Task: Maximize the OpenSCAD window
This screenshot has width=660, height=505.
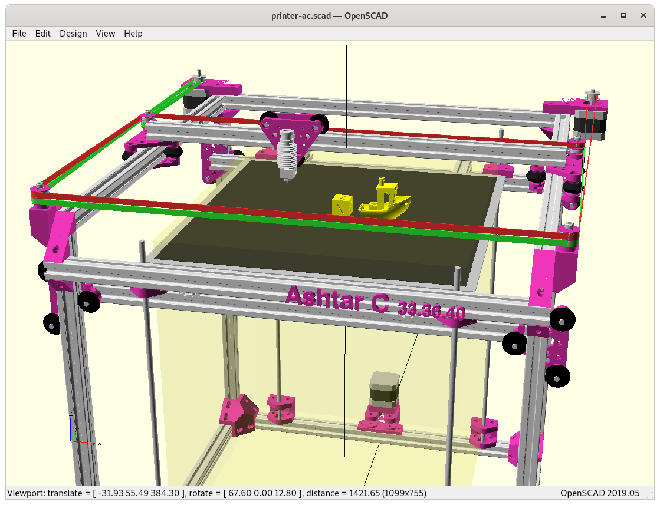Action: click(623, 15)
